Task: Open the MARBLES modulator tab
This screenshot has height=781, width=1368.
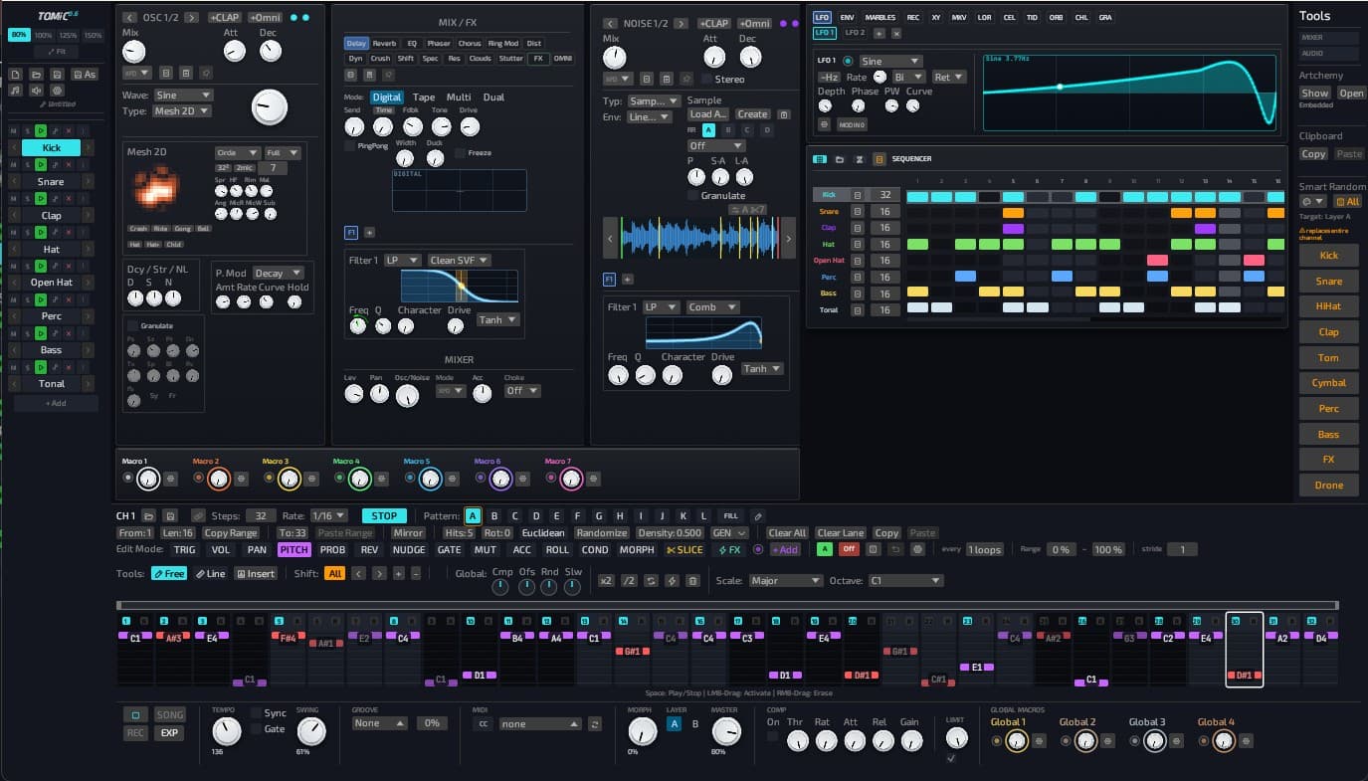Action: (880, 18)
